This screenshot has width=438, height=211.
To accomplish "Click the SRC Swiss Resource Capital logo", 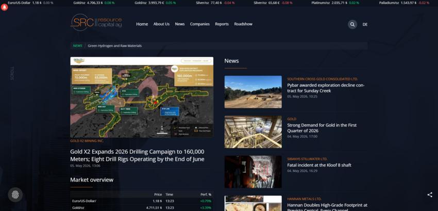I will (x=96, y=22).
